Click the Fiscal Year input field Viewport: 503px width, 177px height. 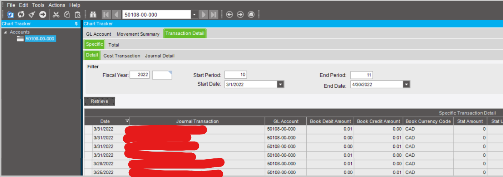coord(140,75)
